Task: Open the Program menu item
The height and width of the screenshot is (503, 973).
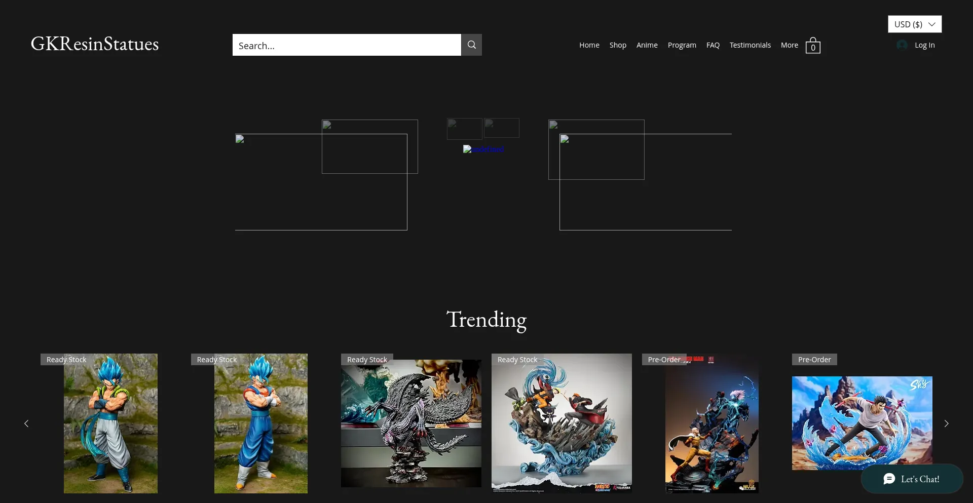Action: (x=682, y=45)
